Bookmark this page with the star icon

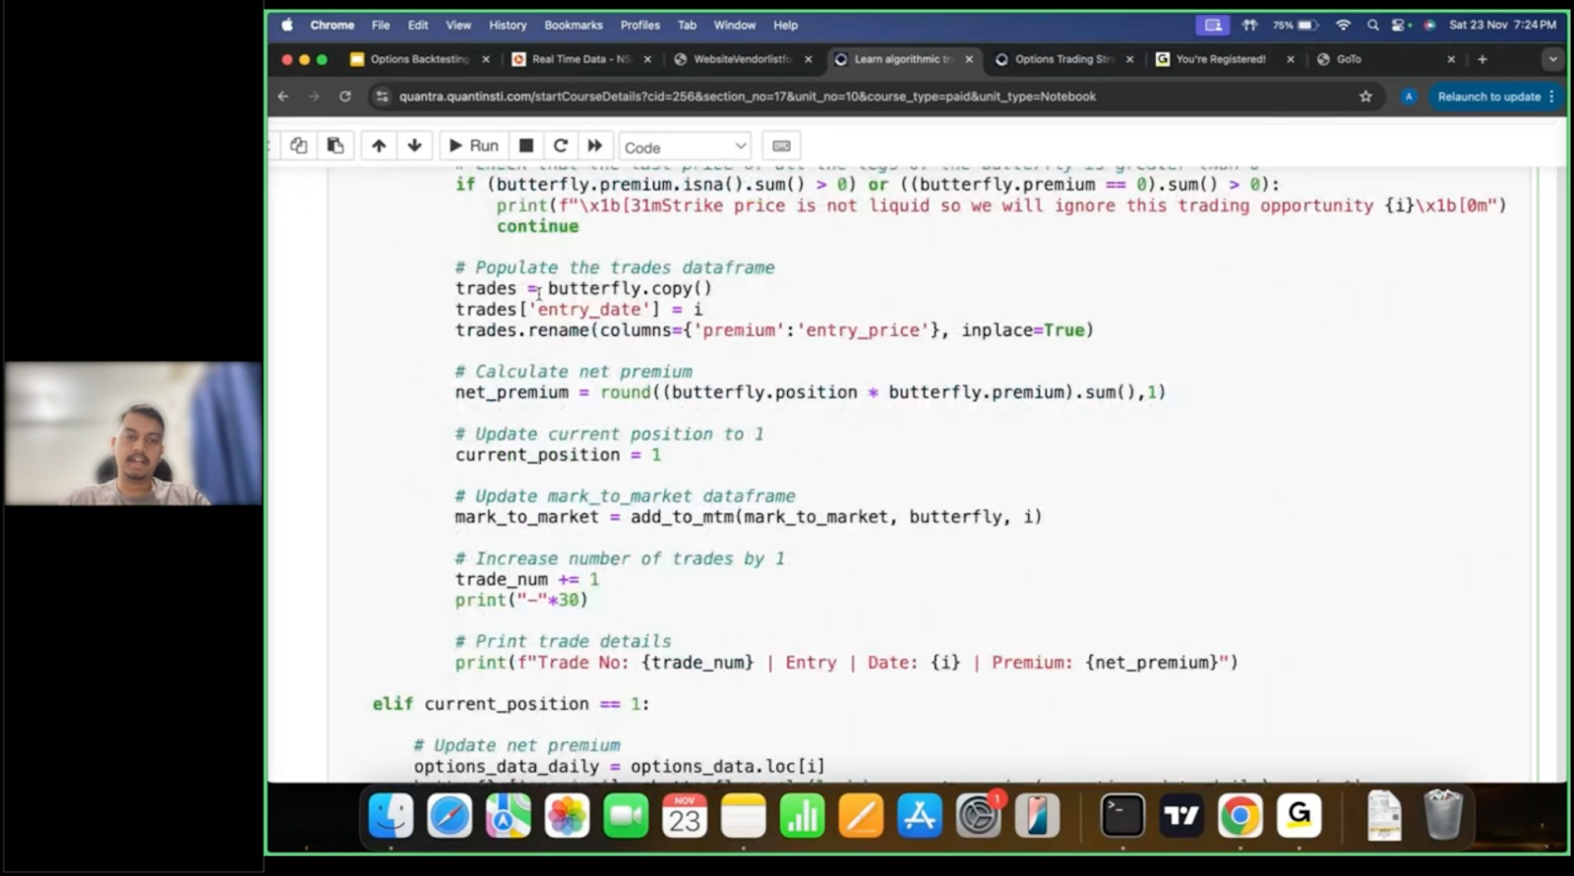point(1365,96)
